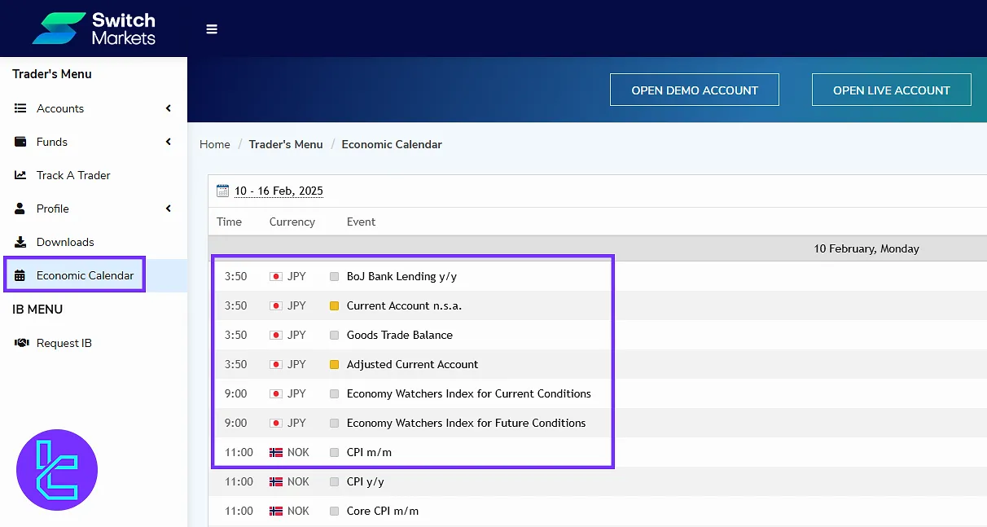Click the Event column header
Viewport: 987px width, 527px height.
point(362,222)
